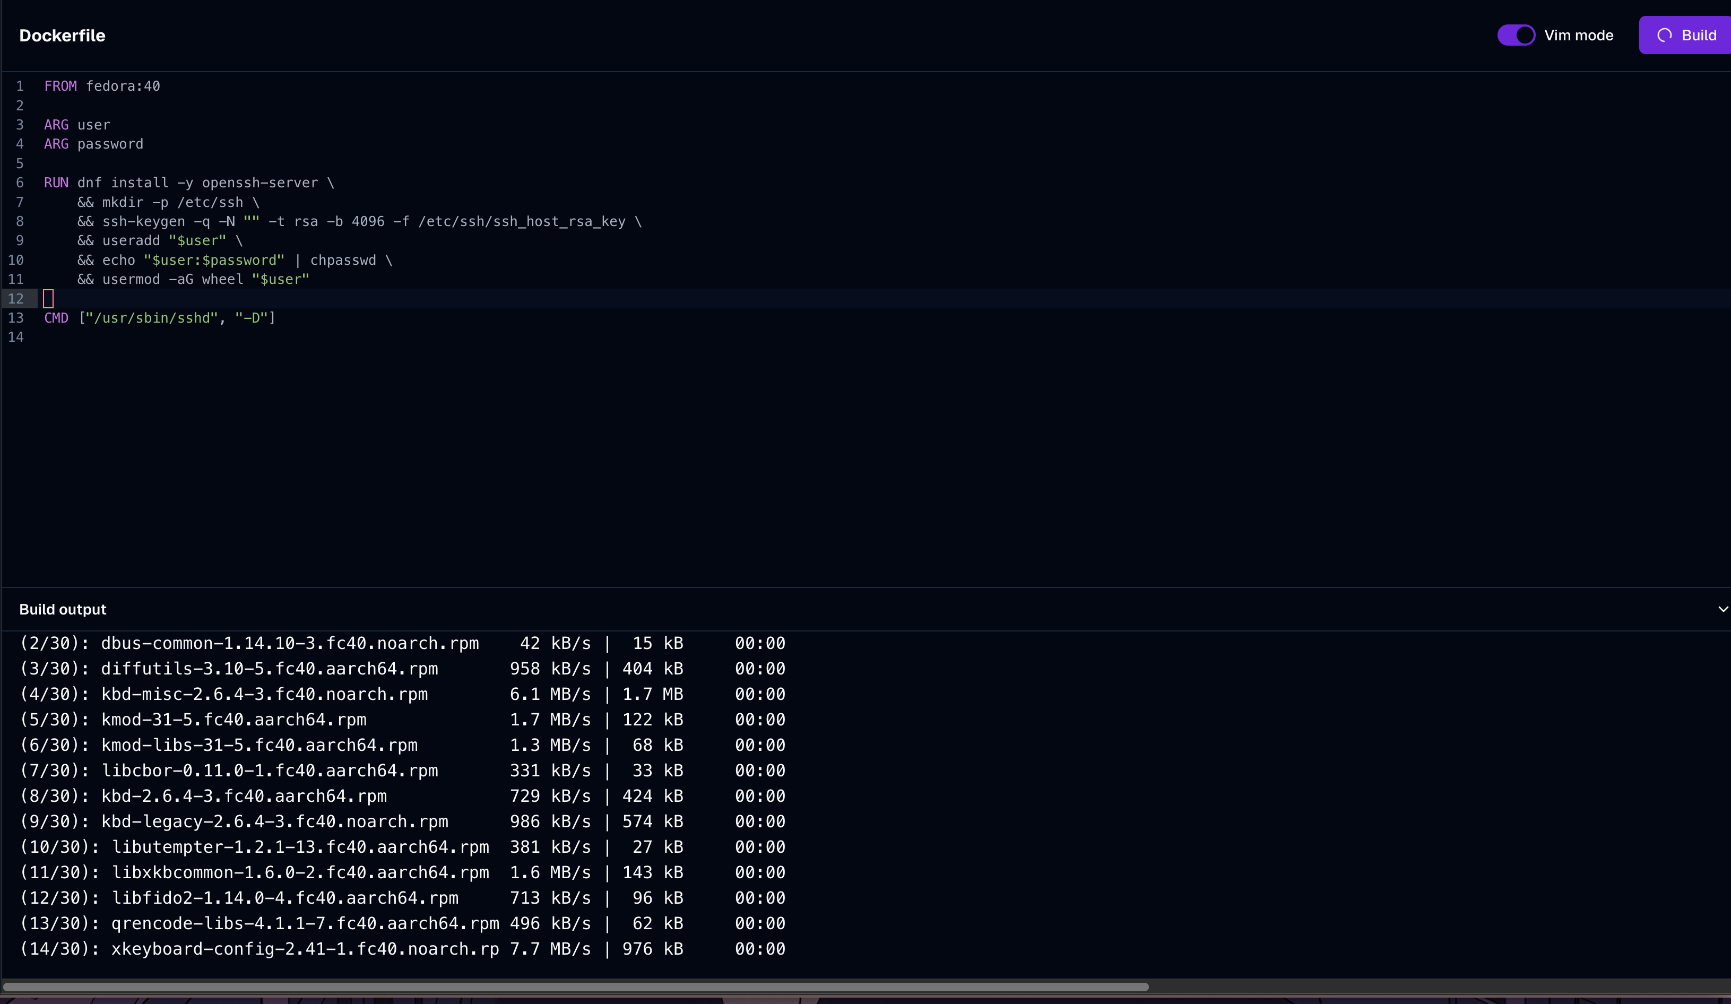Click the spinner icon in Build button
Screen dimensions: 1731x1004
click(1664, 35)
